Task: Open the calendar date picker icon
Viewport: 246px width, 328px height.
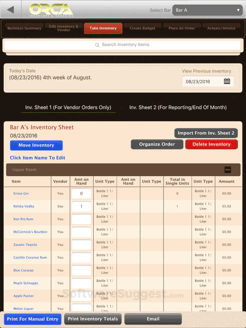Action: pyautogui.click(x=227, y=81)
